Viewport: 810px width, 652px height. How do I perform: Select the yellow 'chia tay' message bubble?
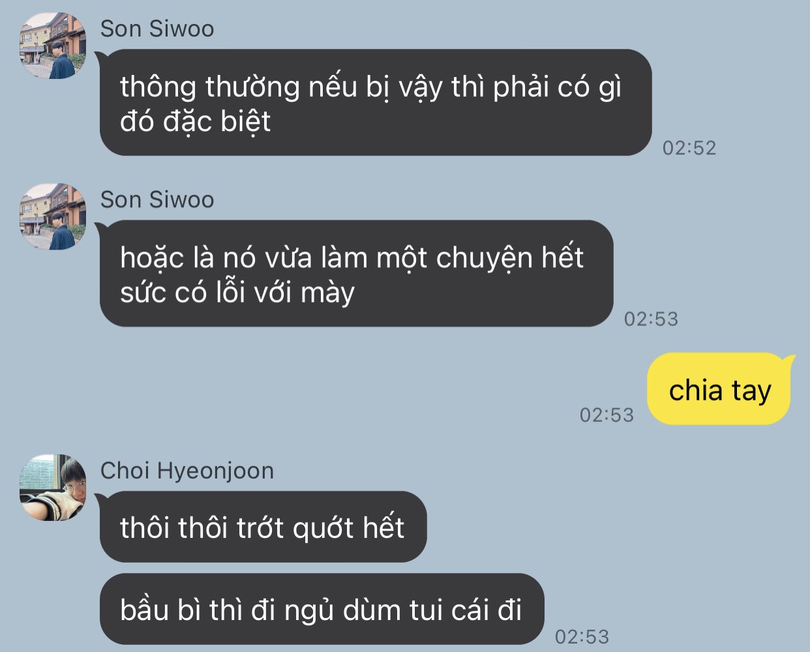tap(720, 389)
